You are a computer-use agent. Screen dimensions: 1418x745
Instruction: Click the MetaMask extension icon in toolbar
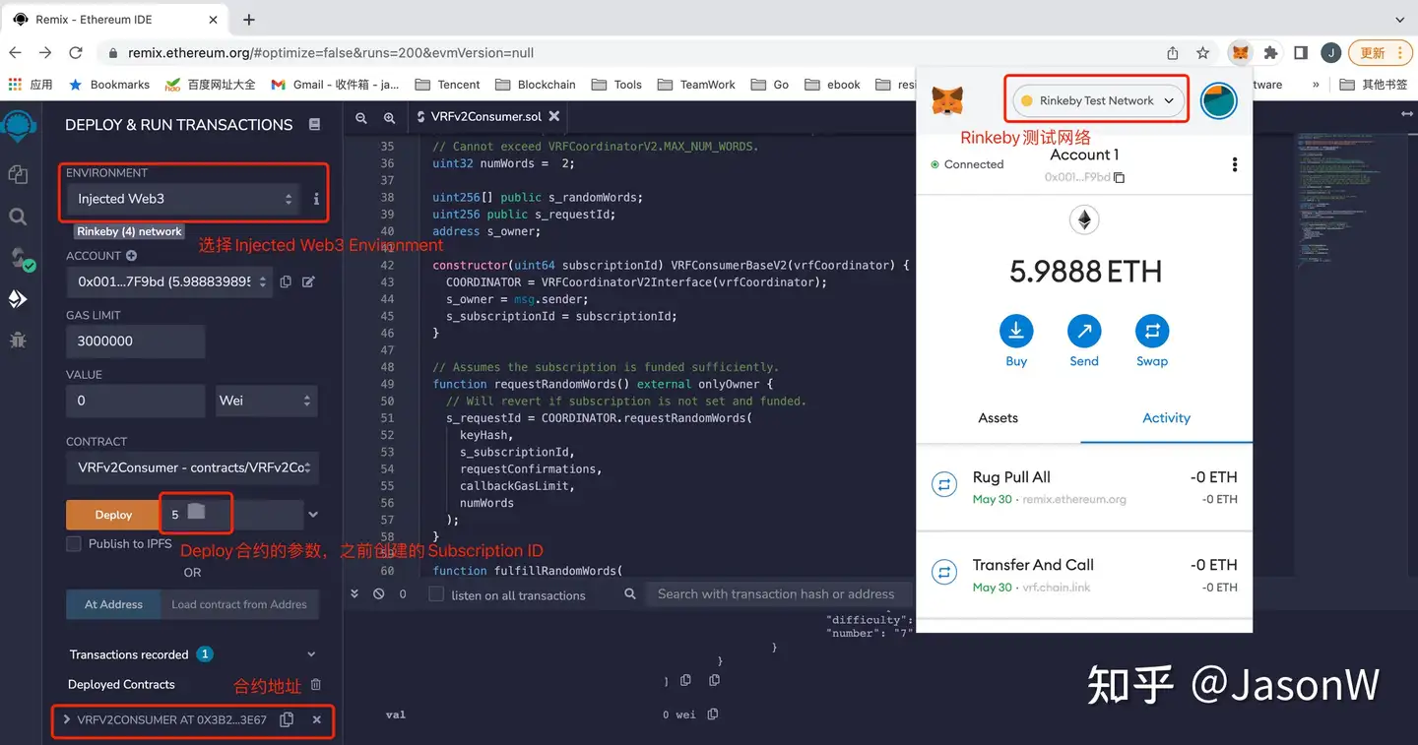(x=1241, y=53)
